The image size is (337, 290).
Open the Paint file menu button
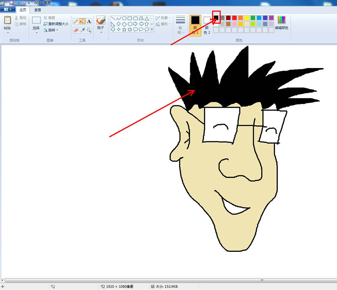click(x=8, y=9)
